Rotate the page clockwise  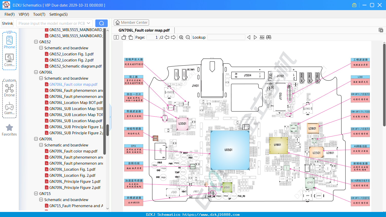131,37
